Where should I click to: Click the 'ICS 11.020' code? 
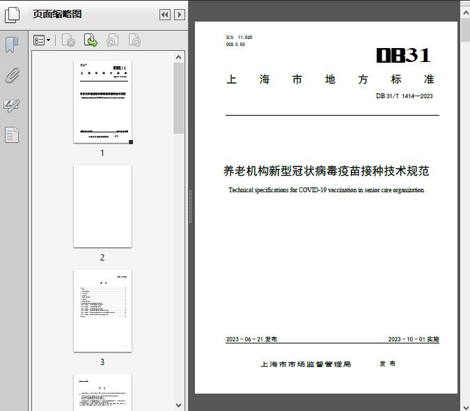[x=240, y=38]
